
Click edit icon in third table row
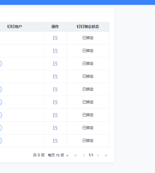pyautogui.click(x=55, y=64)
